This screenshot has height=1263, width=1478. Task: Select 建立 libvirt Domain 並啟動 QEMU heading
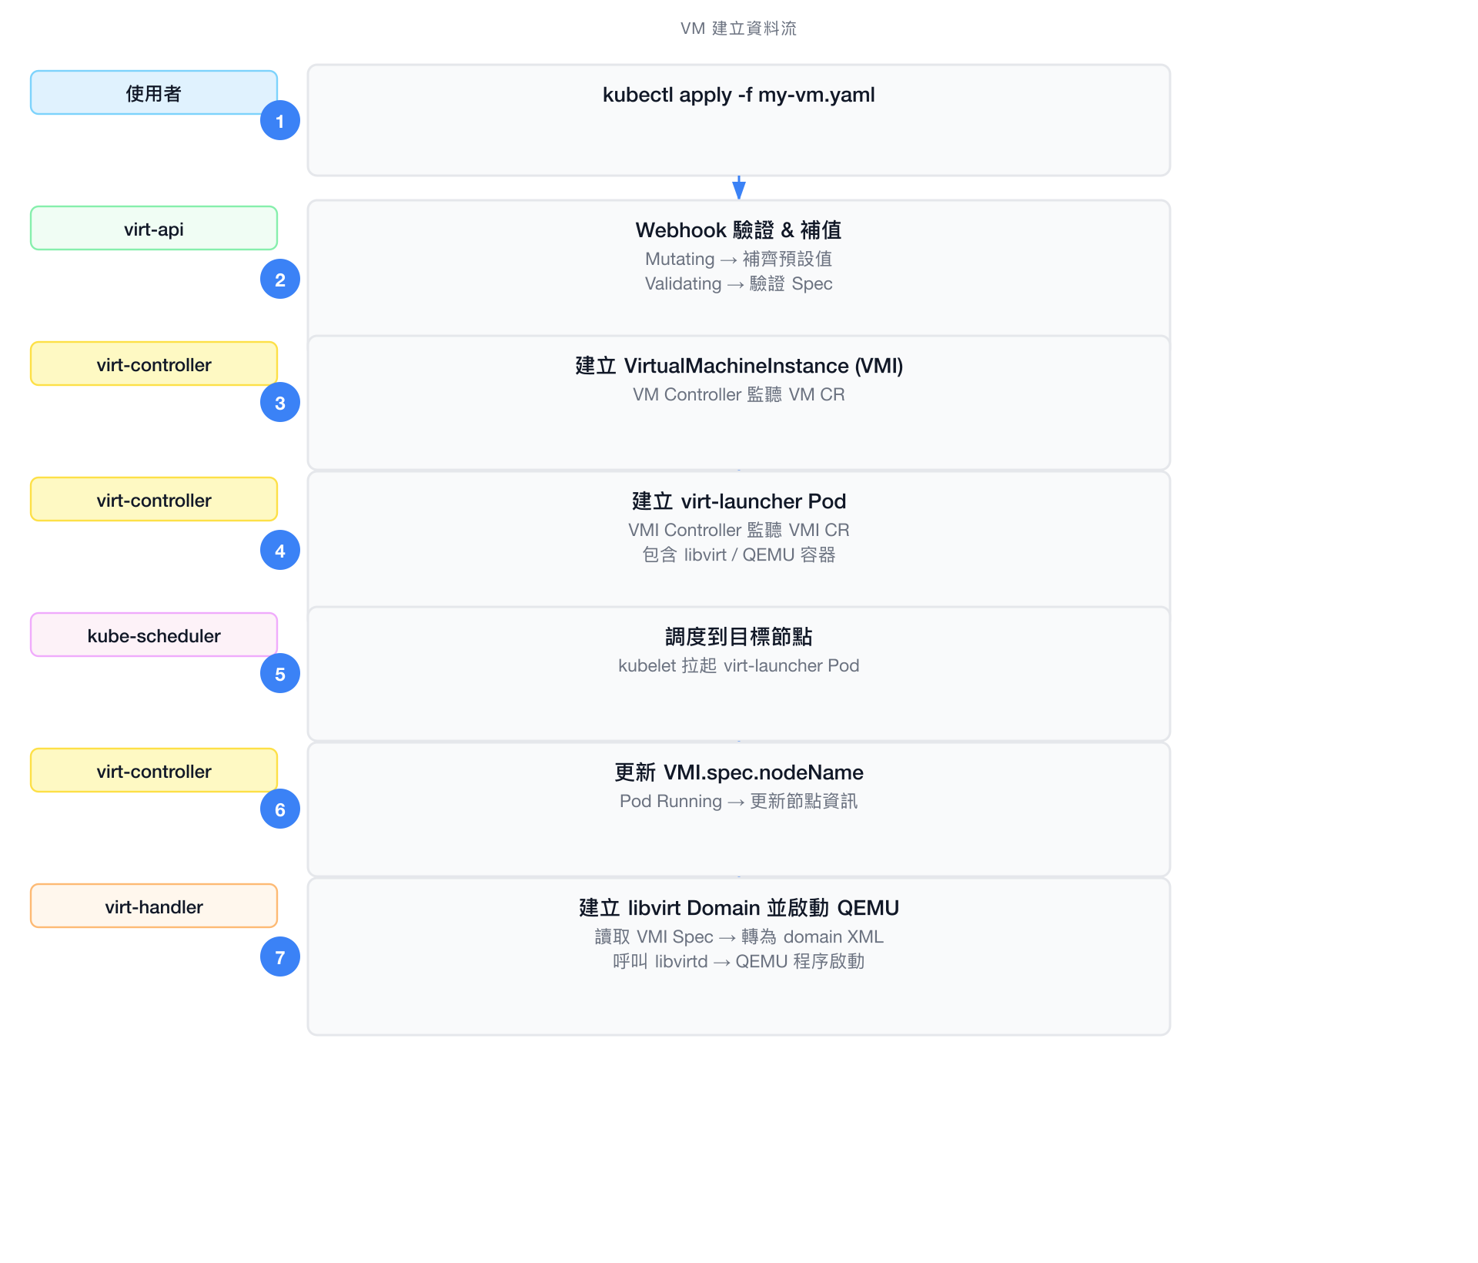pyautogui.click(x=739, y=908)
